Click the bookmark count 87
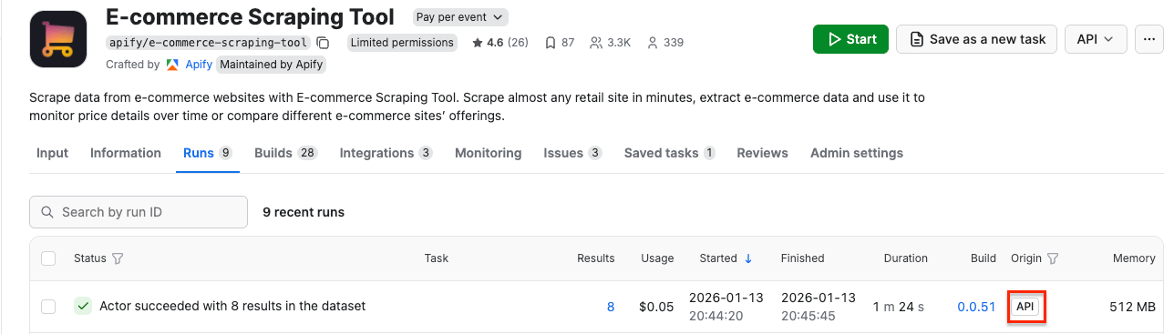 point(559,43)
